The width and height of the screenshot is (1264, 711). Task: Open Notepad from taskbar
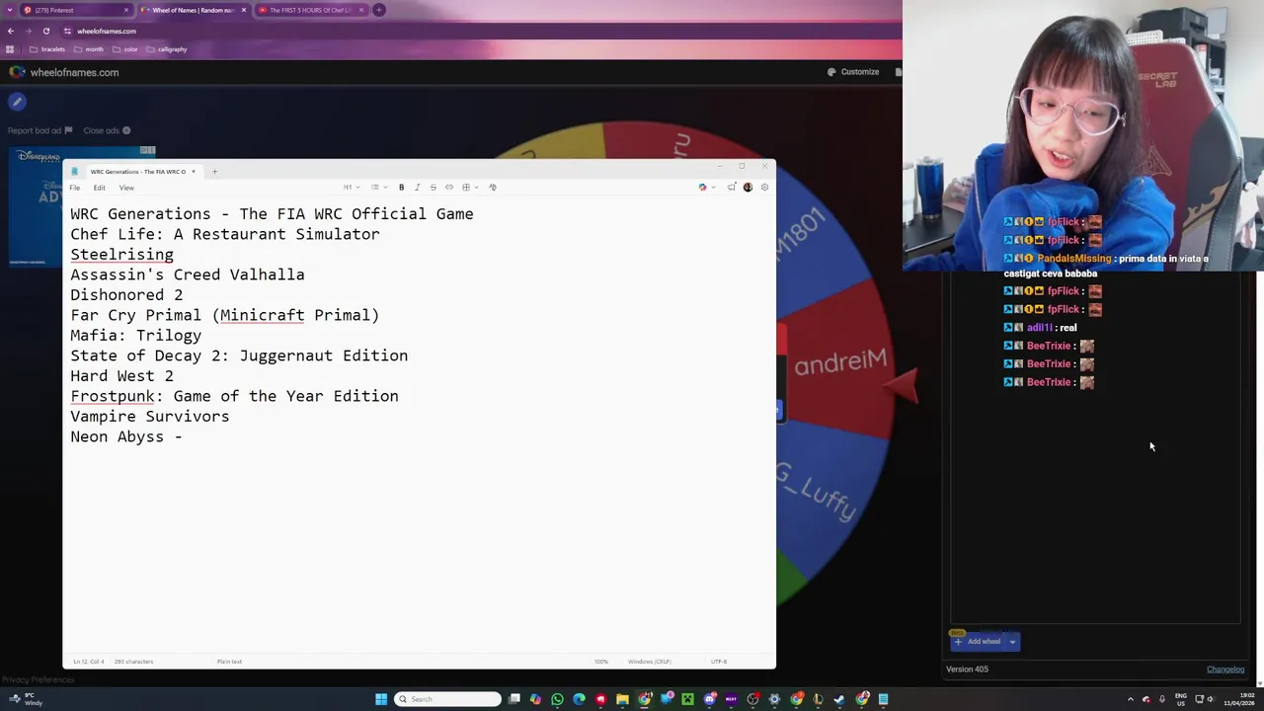click(x=884, y=699)
